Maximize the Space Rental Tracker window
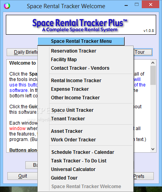 click(x=137, y=5)
